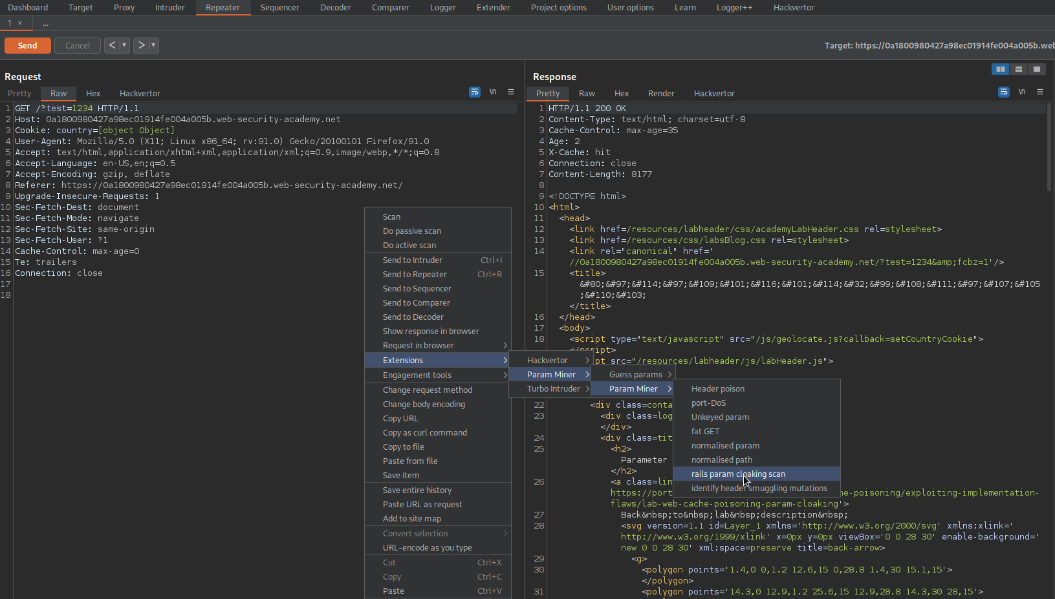Image resolution: width=1055 pixels, height=599 pixels.
Task: Choose Copy as curl command
Action: click(x=438, y=433)
